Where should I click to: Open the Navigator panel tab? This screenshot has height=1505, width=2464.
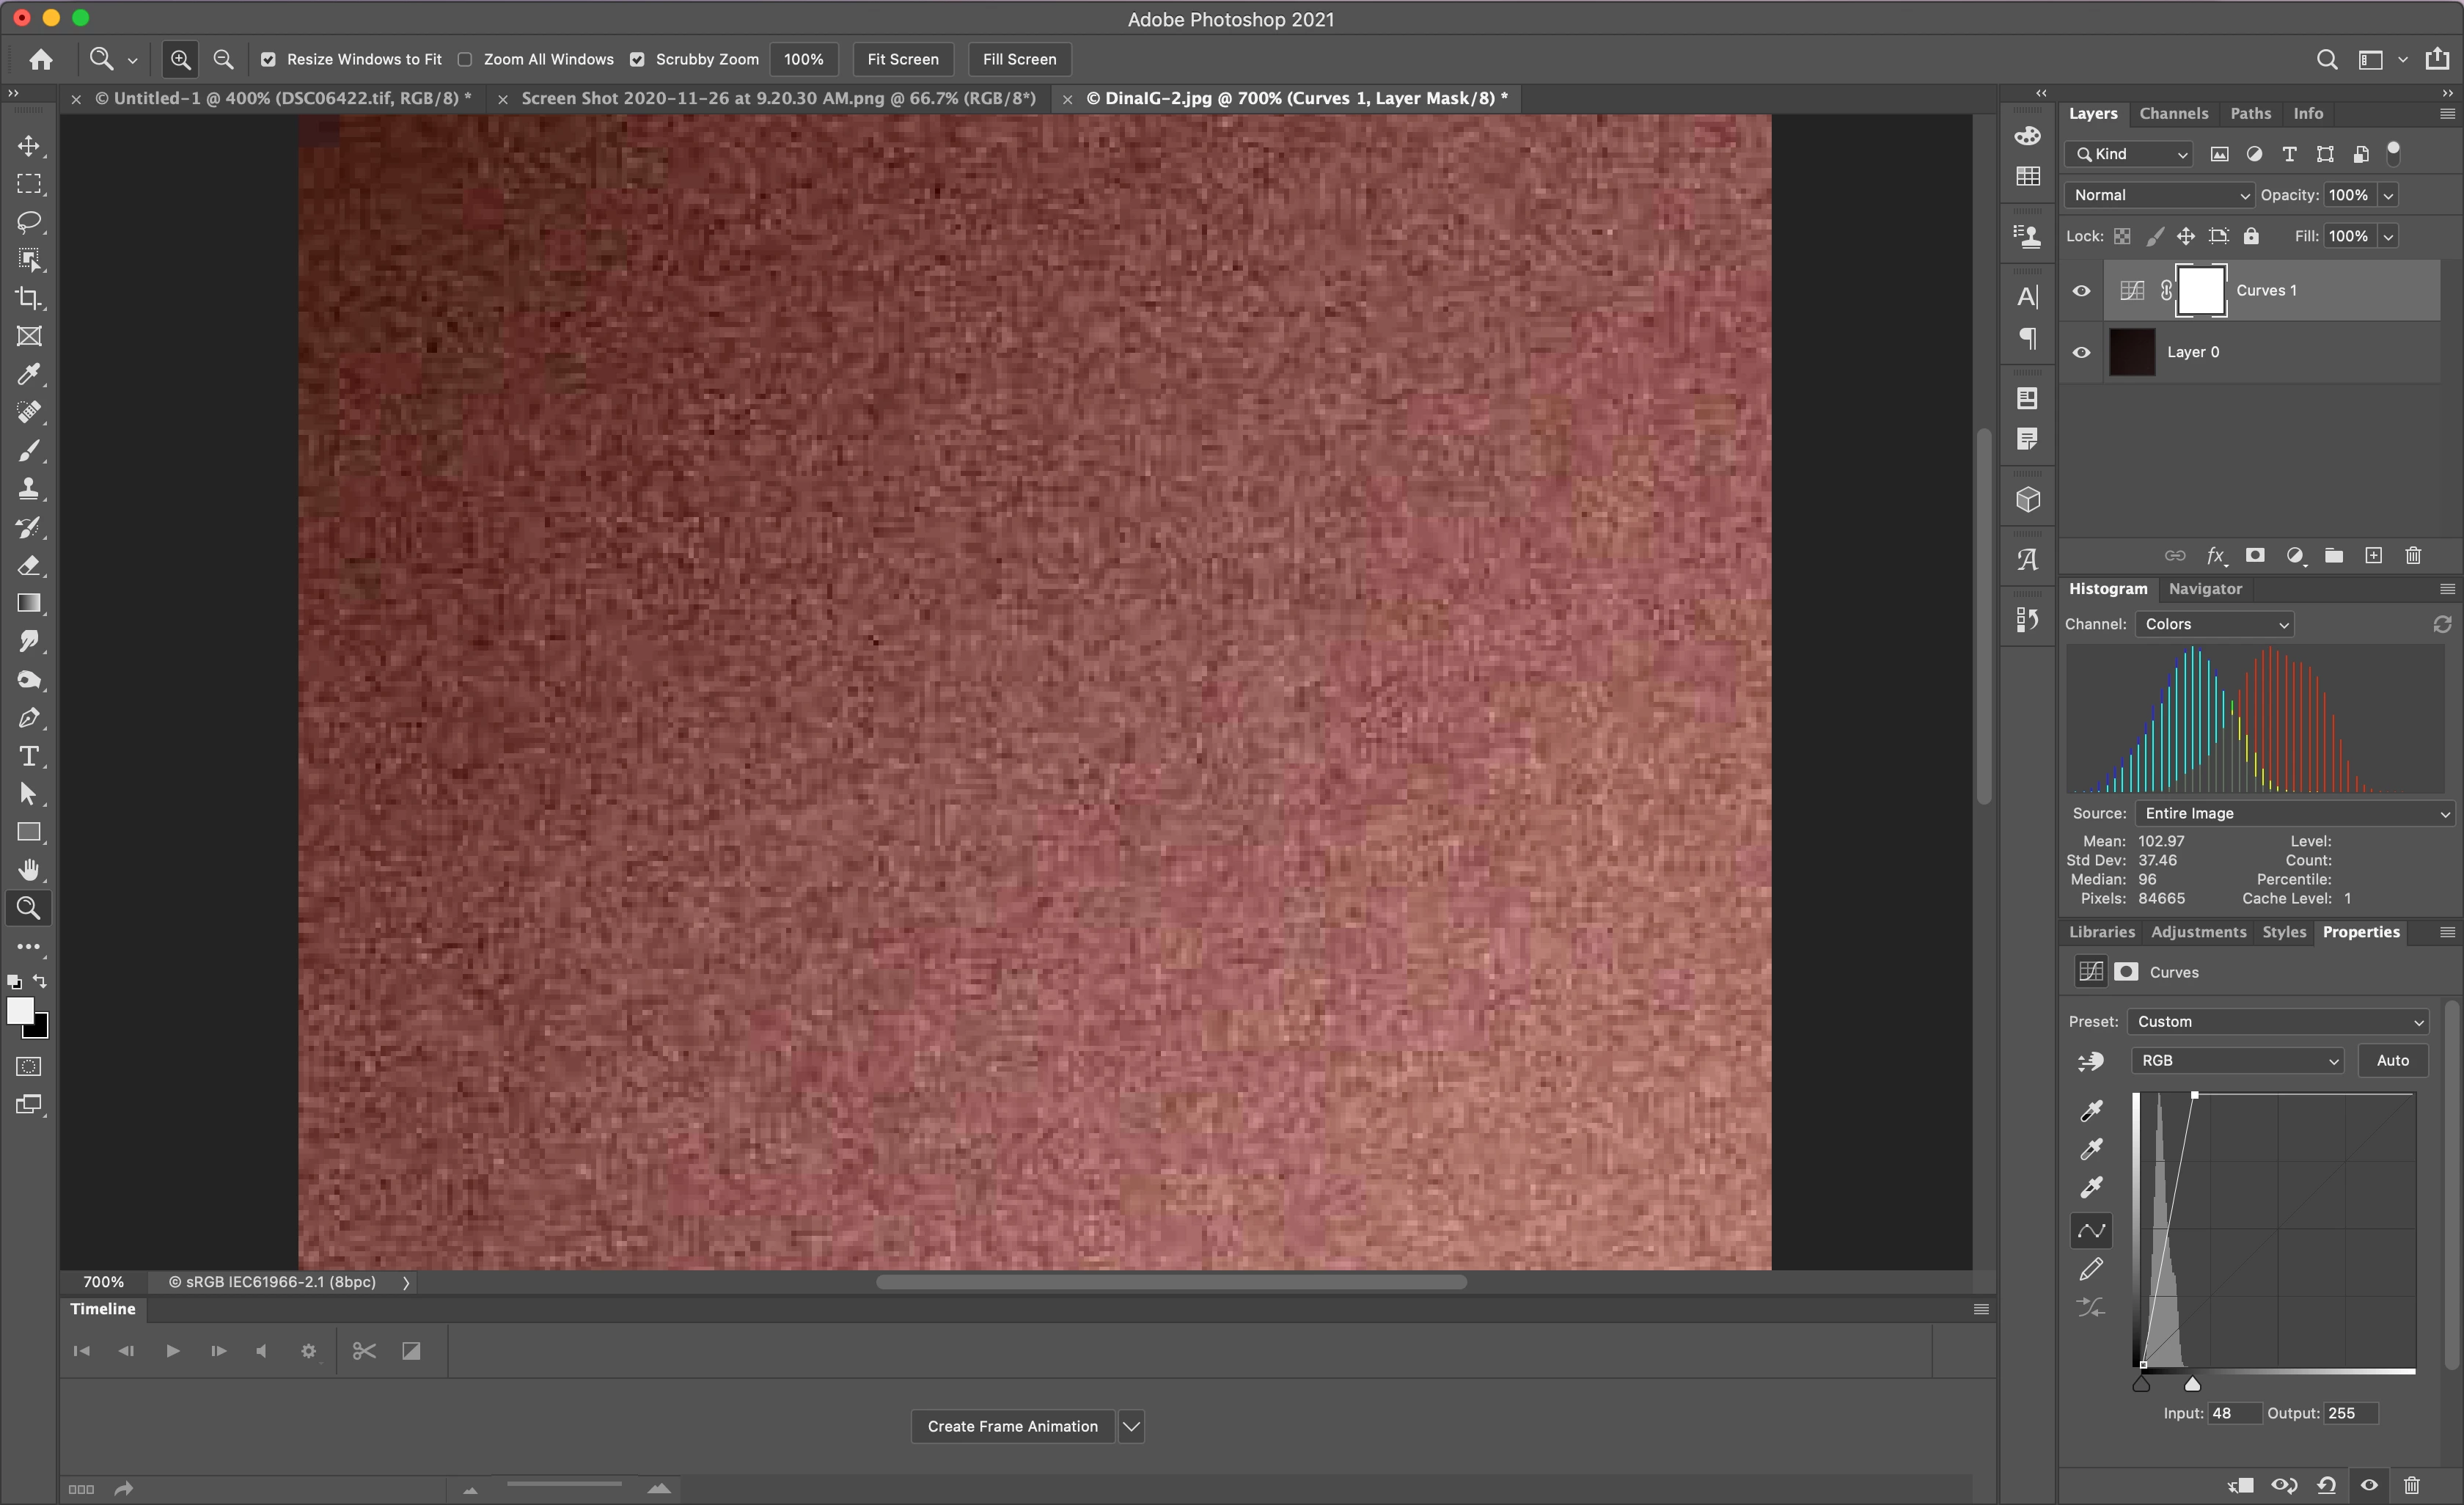point(2205,589)
